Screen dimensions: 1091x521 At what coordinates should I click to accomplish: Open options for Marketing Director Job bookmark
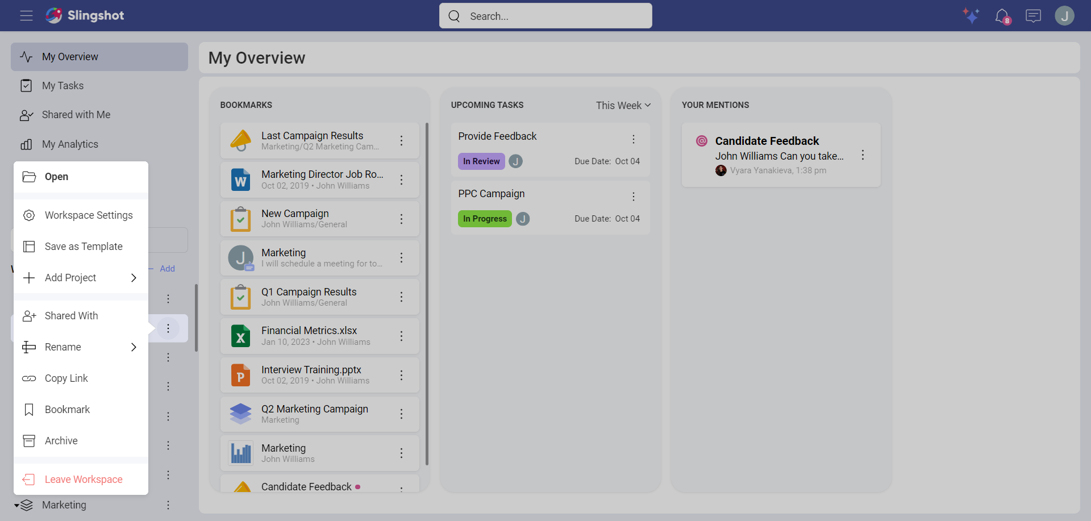(401, 180)
